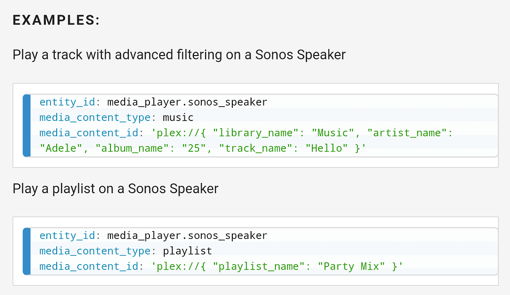Viewport: 510px width, 295px height.
Task: Click the blue bar of the playlist code block
Action: pos(27,251)
